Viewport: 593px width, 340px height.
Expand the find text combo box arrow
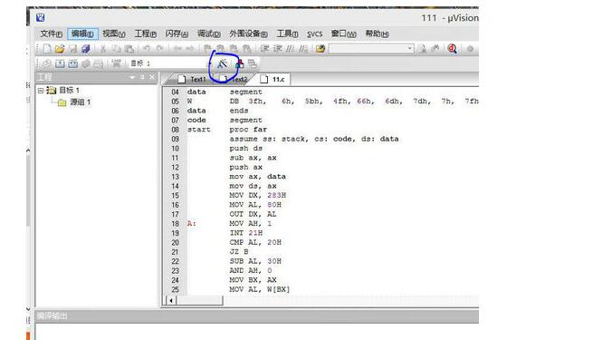point(409,48)
